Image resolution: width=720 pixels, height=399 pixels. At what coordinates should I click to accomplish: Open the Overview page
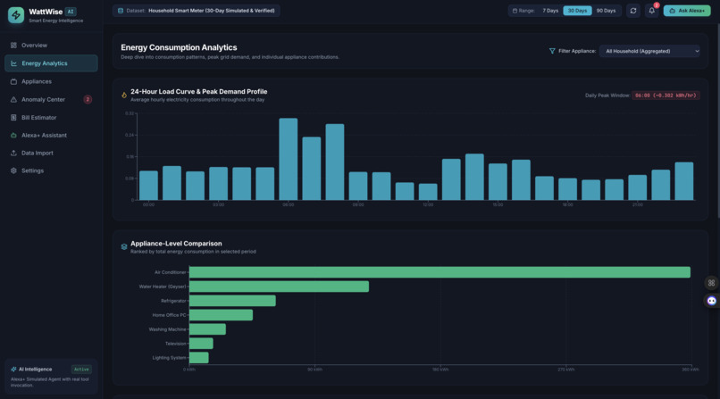tap(51, 46)
